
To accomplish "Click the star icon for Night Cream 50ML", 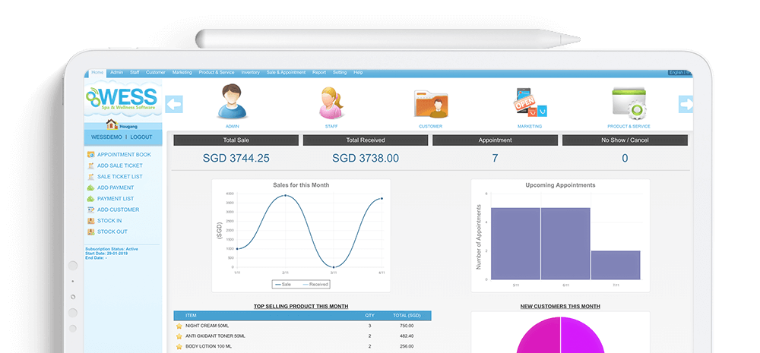I will 179,326.
